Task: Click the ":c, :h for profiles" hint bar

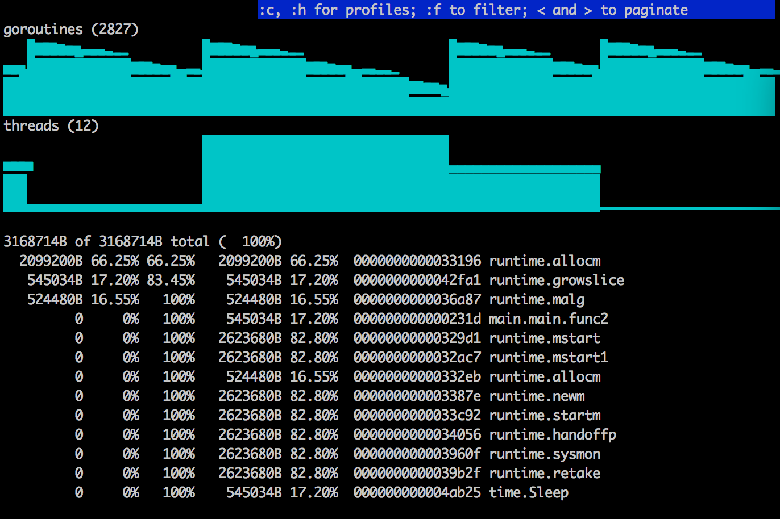Action: [516, 10]
